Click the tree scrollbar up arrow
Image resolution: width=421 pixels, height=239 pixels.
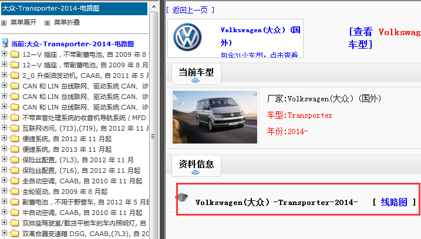coord(154,6)
